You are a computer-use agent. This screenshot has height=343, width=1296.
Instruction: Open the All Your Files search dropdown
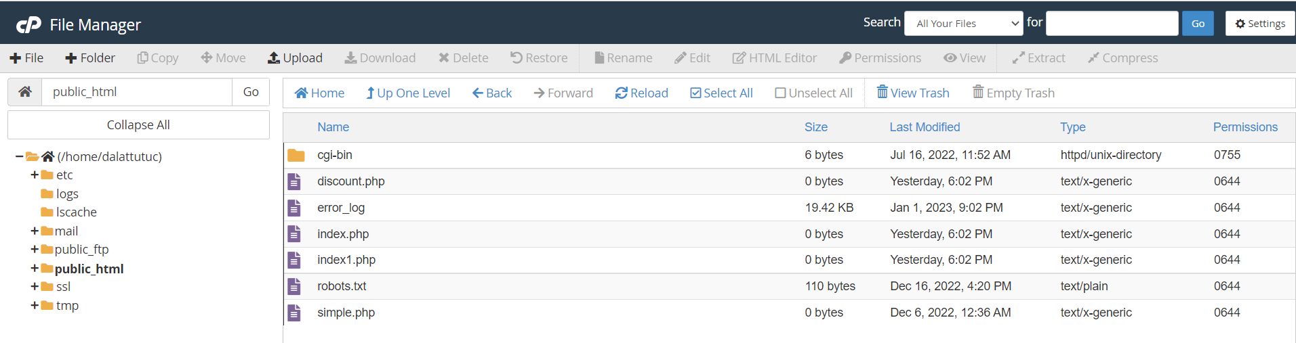click(963, 24)
